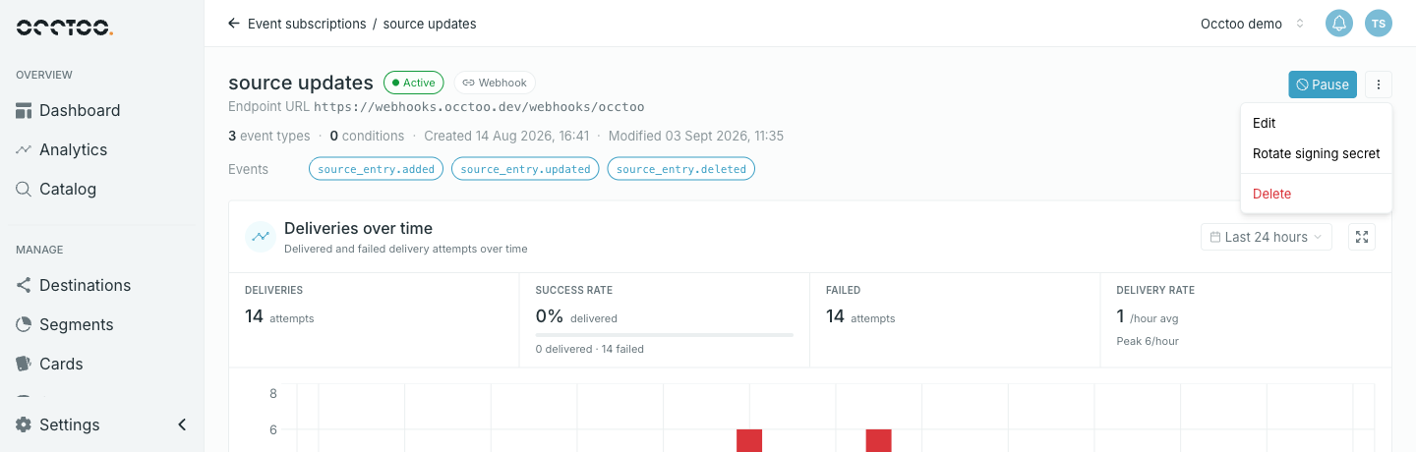Click the Peak 6/hour text
This screenshot has width=1416, height=452.
1148,341
